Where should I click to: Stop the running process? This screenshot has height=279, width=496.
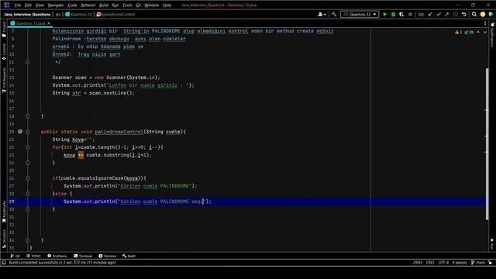tap(410, 14)
